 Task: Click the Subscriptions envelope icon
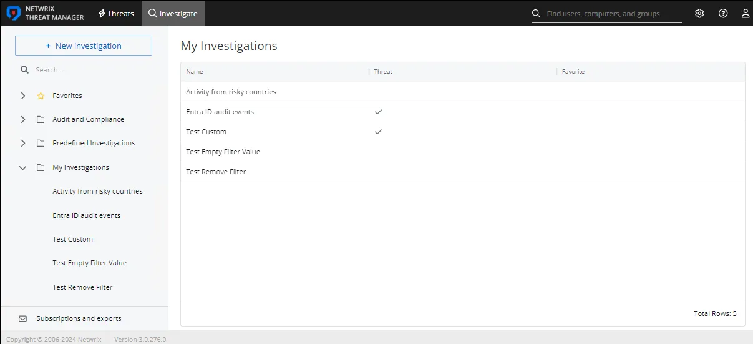click(x=22, y=318)
